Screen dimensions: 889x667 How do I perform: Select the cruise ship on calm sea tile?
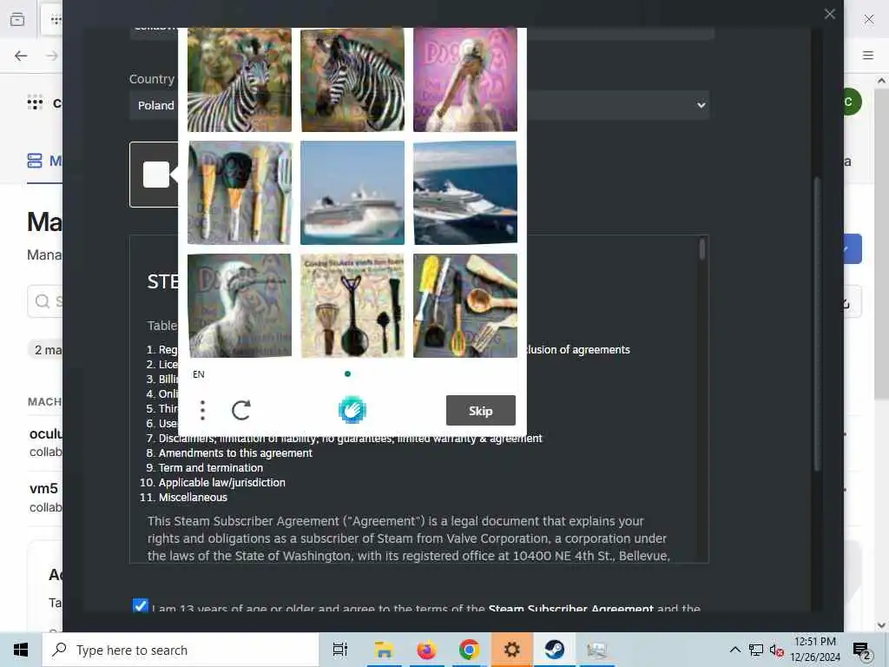coord(352,192)
